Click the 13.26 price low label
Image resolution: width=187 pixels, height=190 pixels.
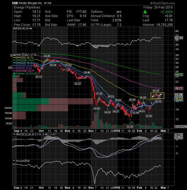149,116
